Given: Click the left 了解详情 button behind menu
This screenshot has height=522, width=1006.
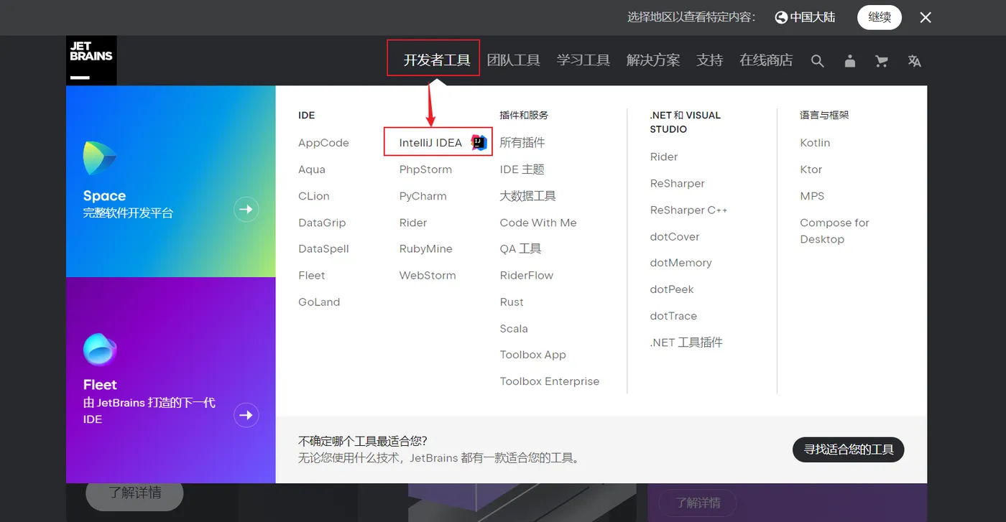Looking at the screenshot, I should click(135, 493).
